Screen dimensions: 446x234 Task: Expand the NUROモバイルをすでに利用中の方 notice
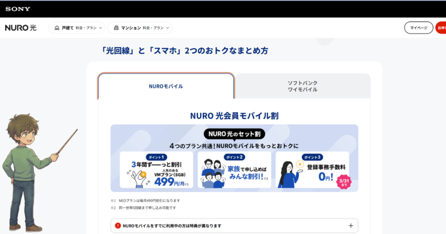234,226
